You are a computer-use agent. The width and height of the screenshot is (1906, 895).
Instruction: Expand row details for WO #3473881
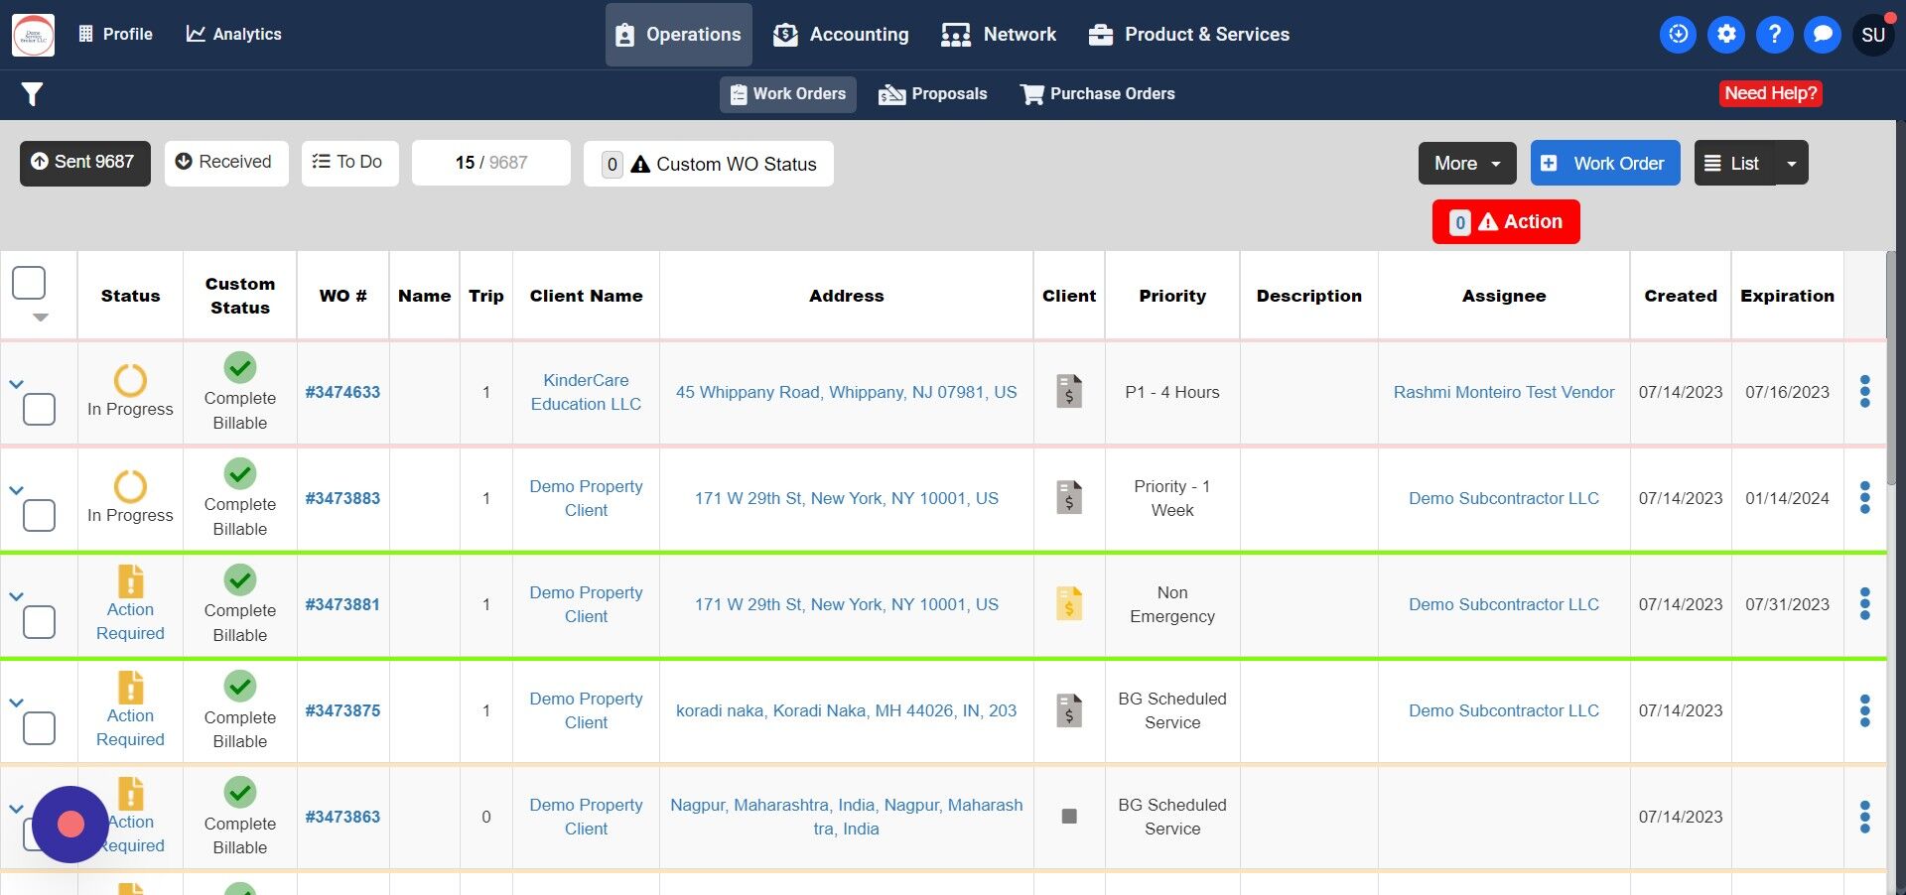(16, 596)
